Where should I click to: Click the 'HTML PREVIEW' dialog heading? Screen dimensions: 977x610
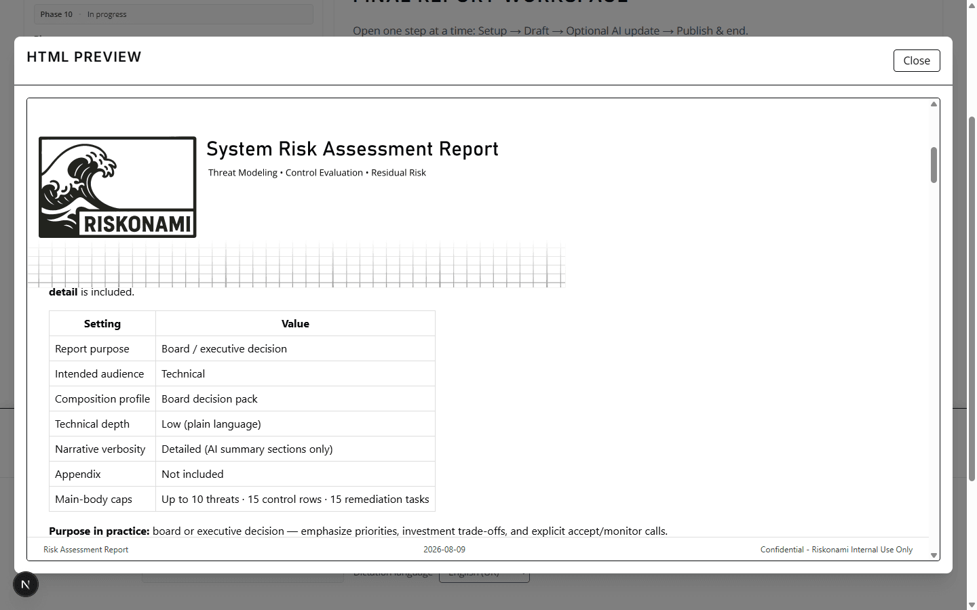coord(84,57)
